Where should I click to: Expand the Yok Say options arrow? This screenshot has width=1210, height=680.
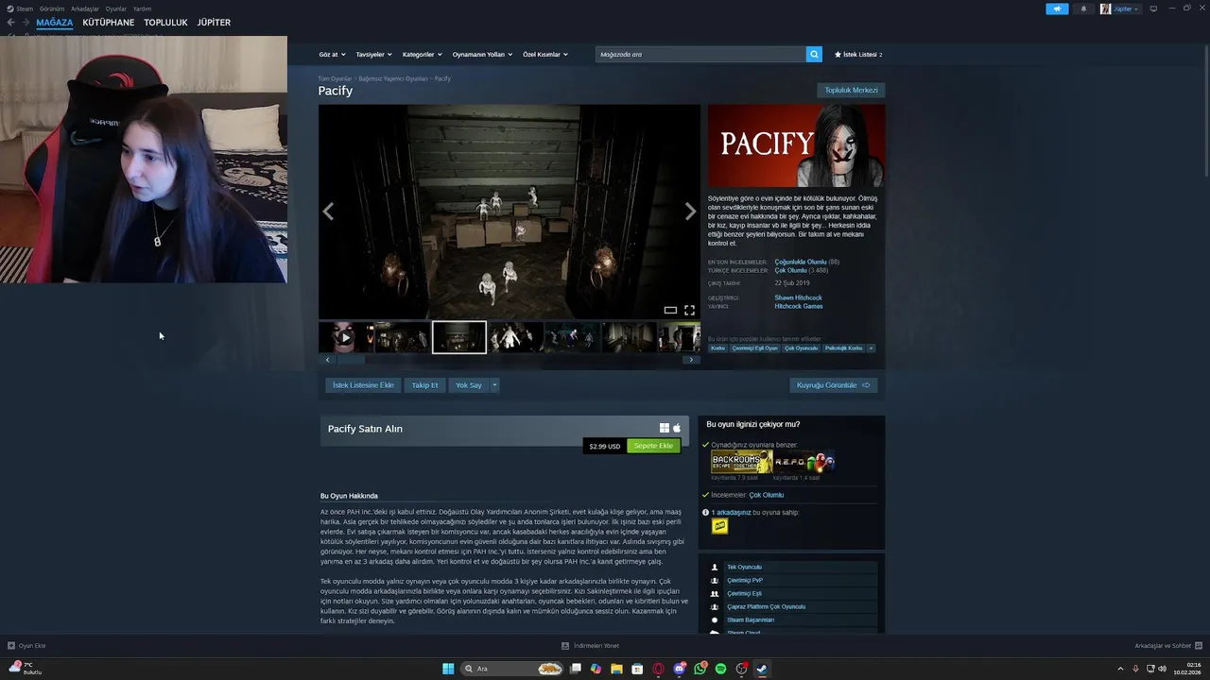(494, 385)
